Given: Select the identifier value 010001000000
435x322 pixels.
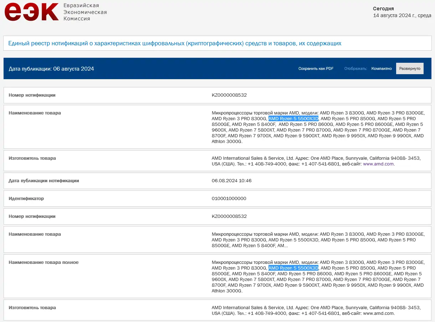Looking at the screenshot, I should 229,199.
